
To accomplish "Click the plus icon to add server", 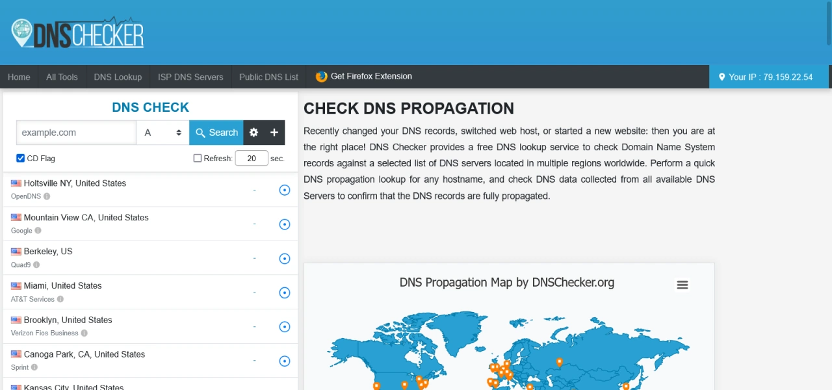I will pos(274,133).
